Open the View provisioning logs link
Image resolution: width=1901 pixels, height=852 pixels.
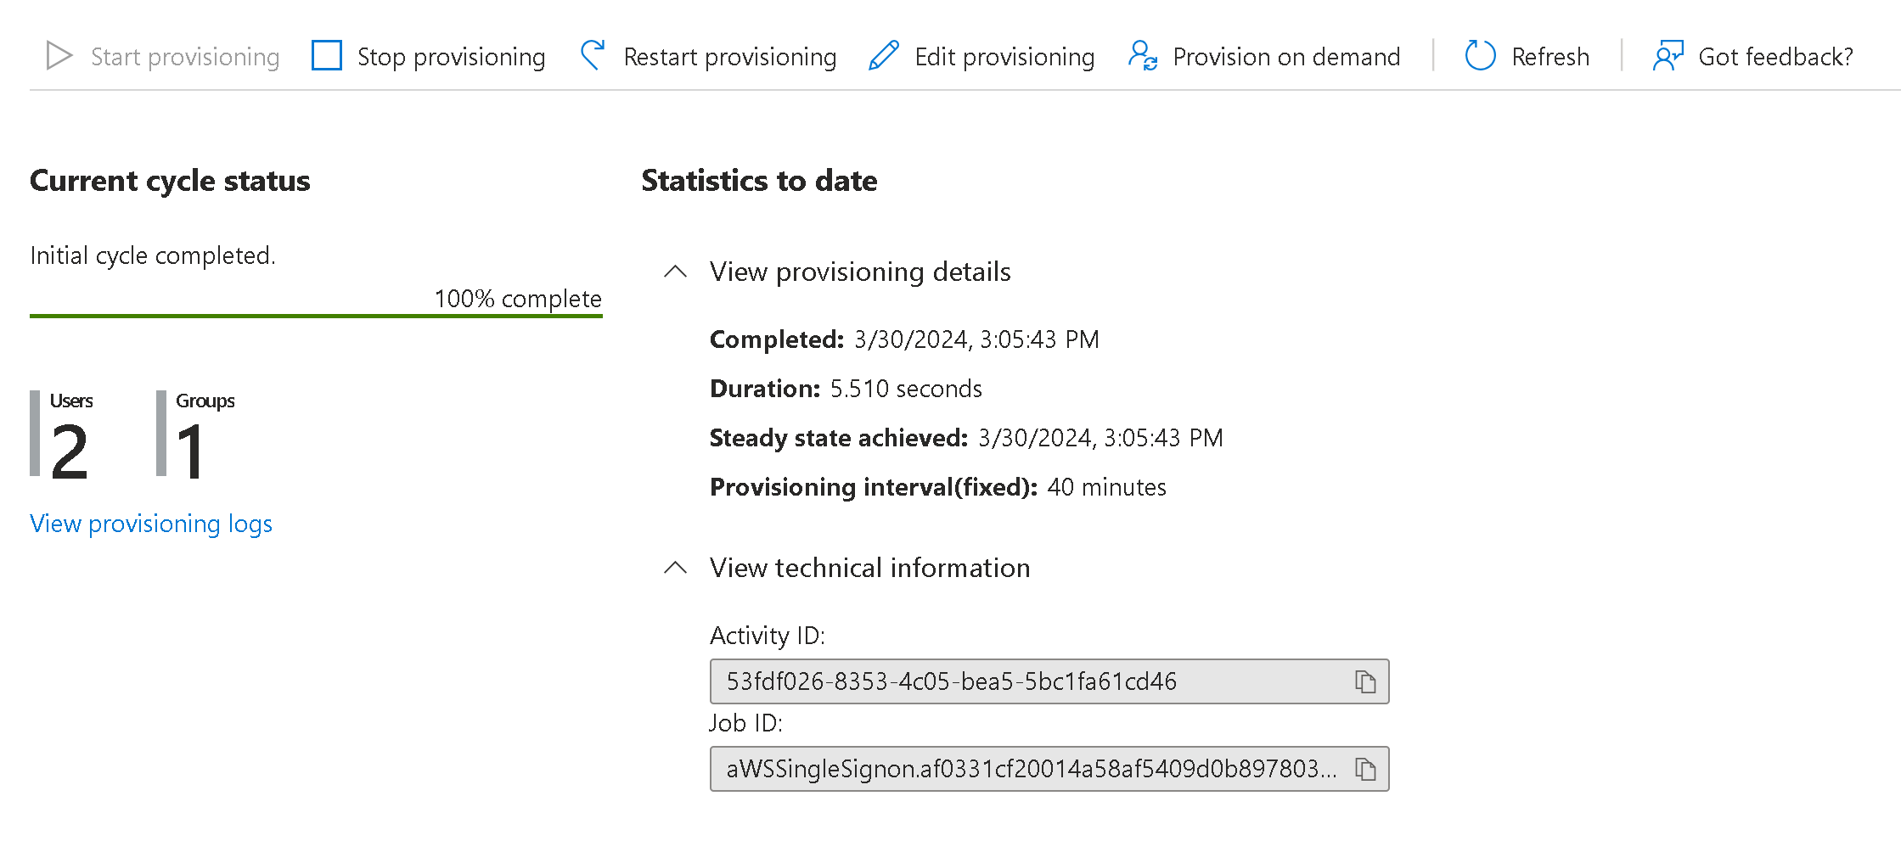151,524
